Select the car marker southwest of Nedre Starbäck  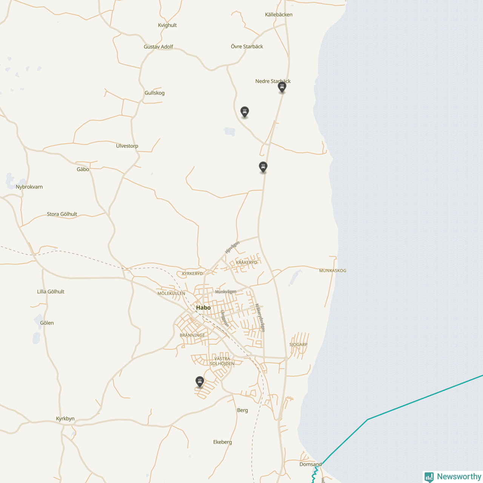245,111
